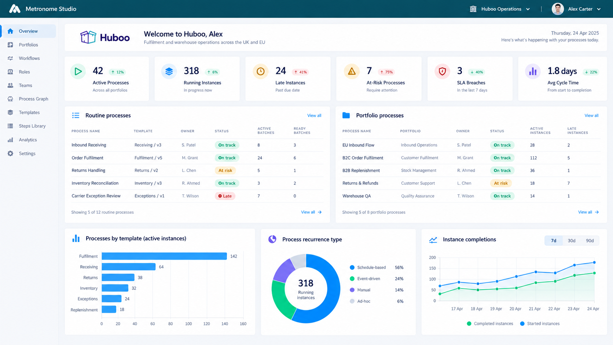Switch completions chart to 90d
The width and height of the screenshot is (613, 345).
[590, 241]
